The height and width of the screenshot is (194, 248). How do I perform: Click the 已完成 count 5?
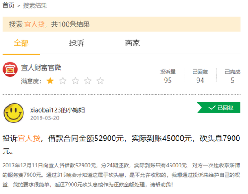233,81
